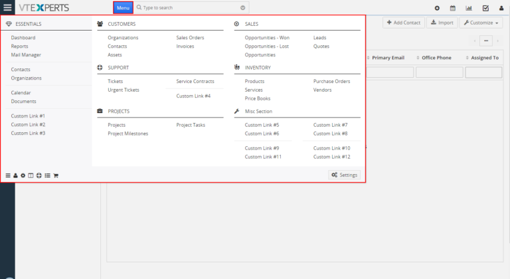Expand the Customize dropdown

(481, 23)
